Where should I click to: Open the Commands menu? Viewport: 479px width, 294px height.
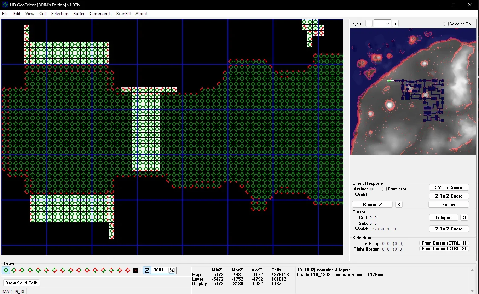coord(100,14)
